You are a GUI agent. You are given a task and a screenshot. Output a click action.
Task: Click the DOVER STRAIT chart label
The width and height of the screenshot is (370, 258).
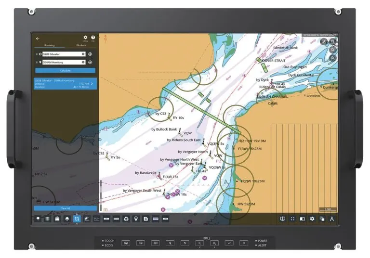coord(274,61)
